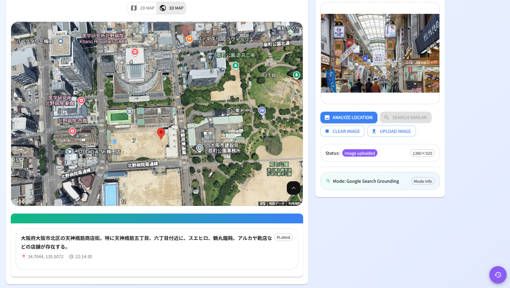Select the 3D MAP tab
This screenshot has width=510, height=288.
click(171, 8)
